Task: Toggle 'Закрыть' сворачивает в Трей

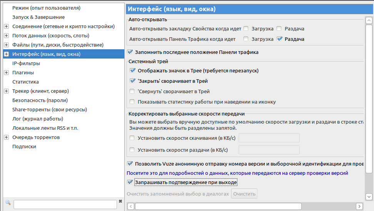Action: (133, 81)
